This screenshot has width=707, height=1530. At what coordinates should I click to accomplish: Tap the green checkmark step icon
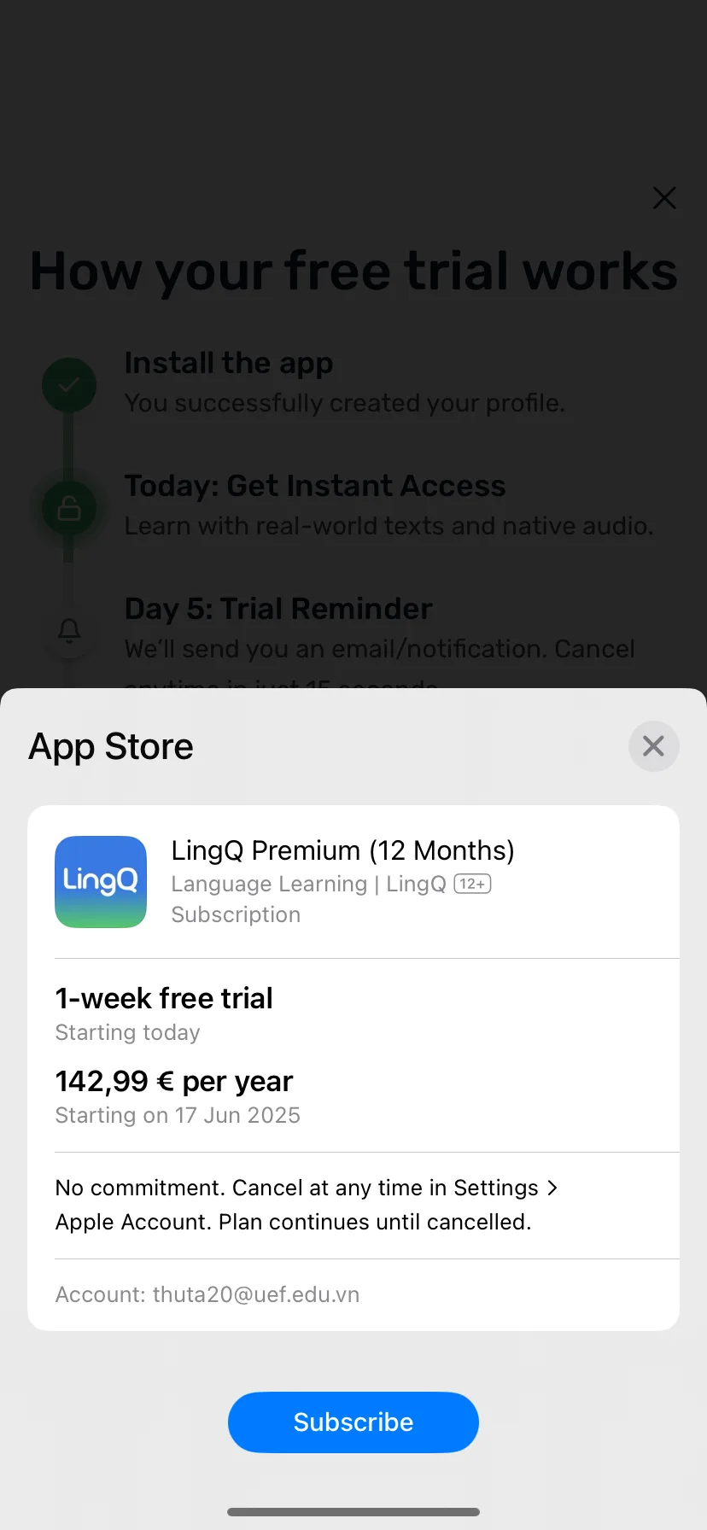pos(69,385)
